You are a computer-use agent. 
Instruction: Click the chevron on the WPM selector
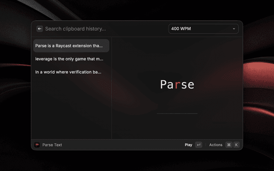tap(234, 29)
